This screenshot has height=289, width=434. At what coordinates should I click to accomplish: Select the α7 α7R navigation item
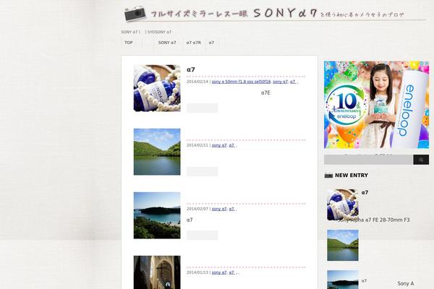(x=193, y=43)
